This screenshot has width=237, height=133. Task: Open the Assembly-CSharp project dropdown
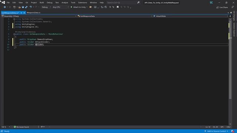coord(39,16)
